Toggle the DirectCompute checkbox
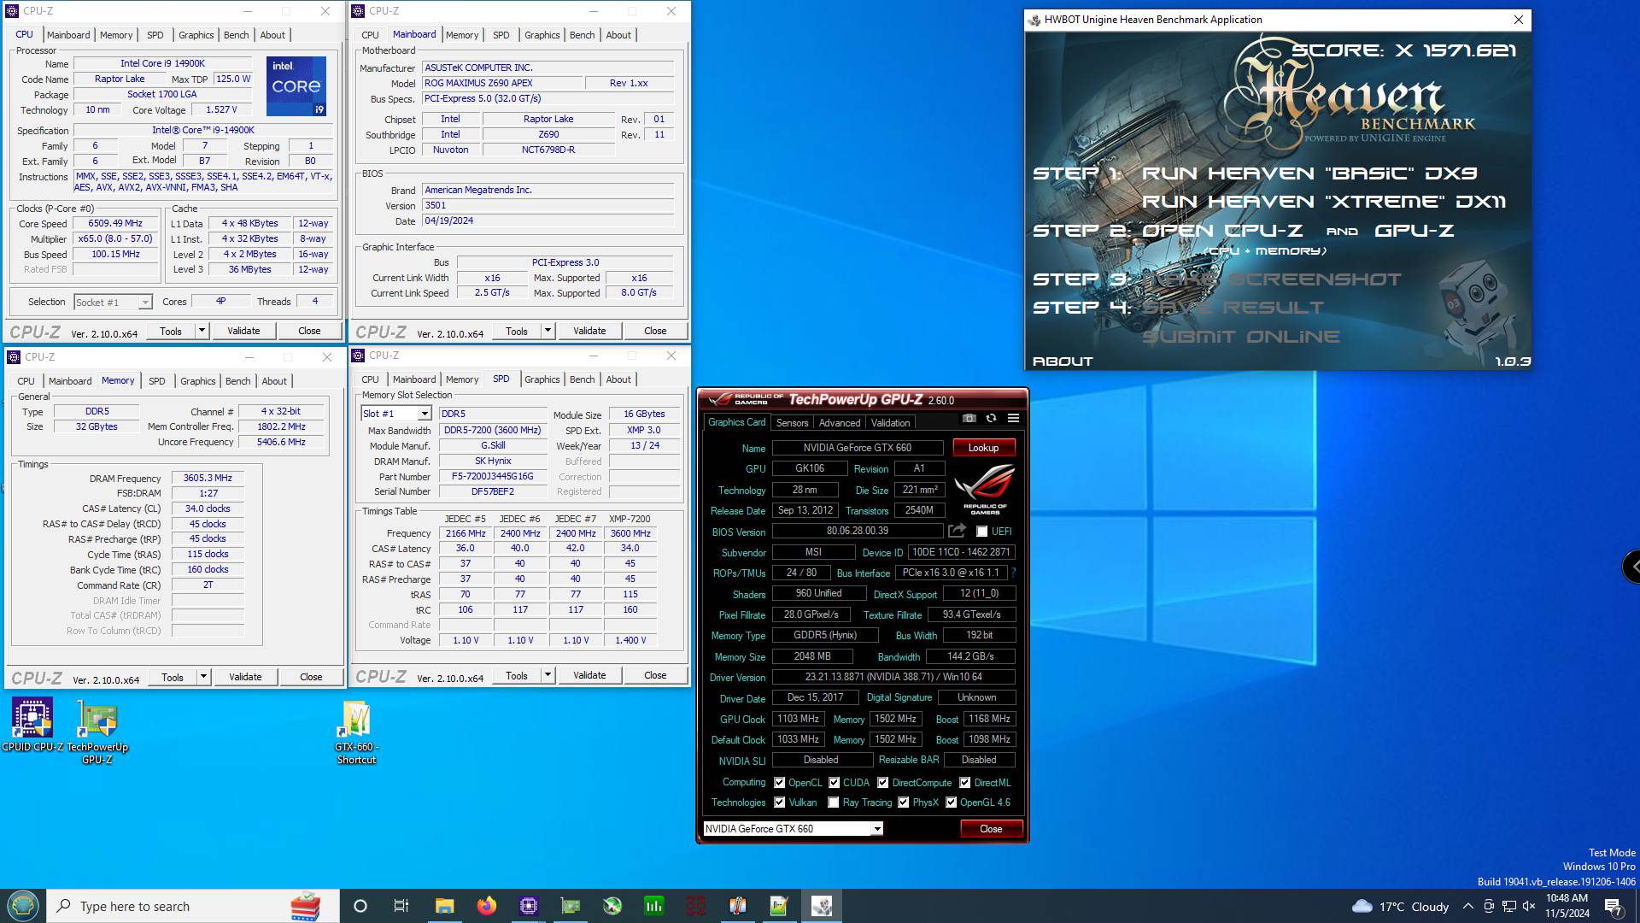Viewport: 1640px width, 923px height. pos(882,782)
